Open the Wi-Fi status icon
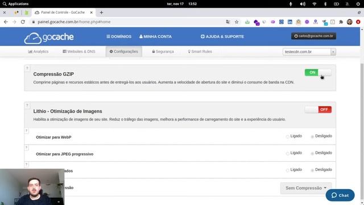This screenshot has width=364, height=205. pos(315,4)
